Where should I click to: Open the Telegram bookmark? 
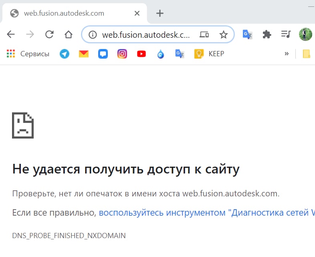pyautogui.click(x=65, y=54)
